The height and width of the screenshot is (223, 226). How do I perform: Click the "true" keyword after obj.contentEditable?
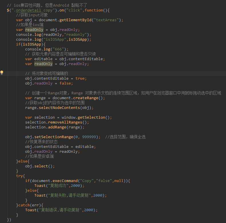click(80, 79)
